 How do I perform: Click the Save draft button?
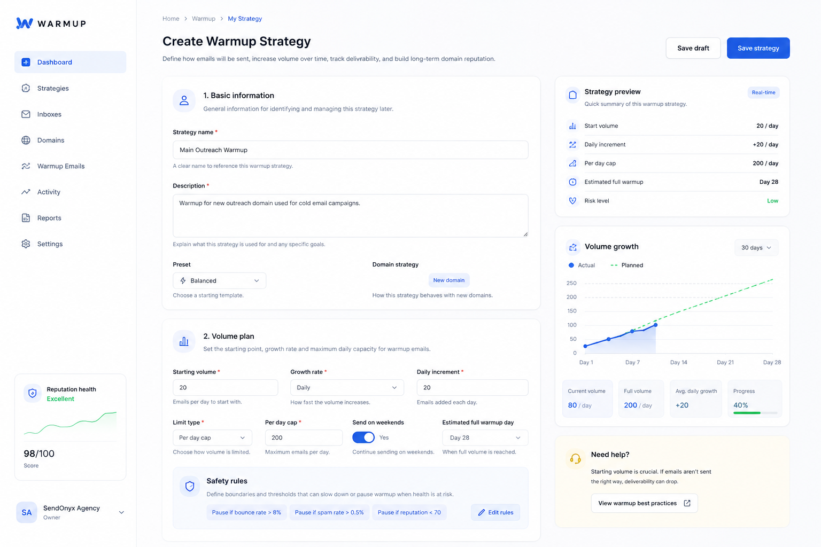[693, 48]
